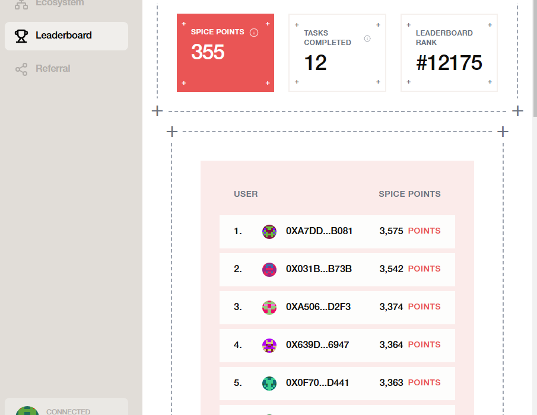
Task: Click the Tasks Completed card
Action: [338, 53]
